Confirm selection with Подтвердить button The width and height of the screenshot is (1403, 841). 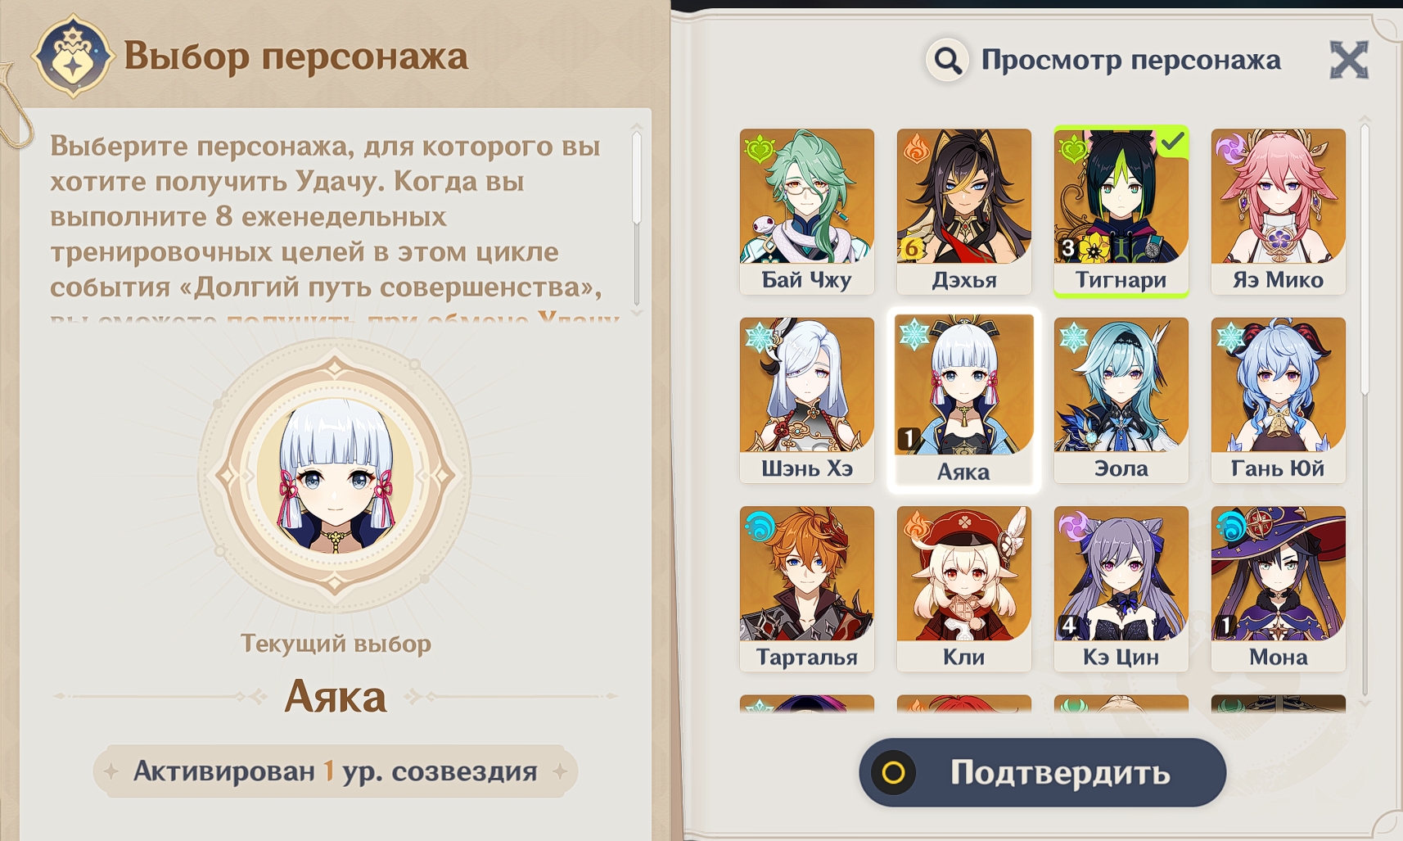click(1042, 772)
